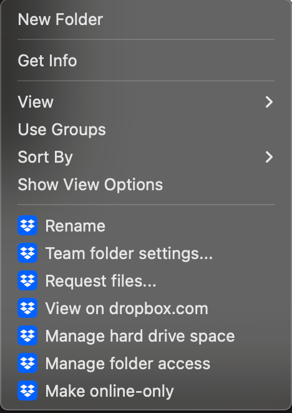
Task: Select Show View Options
Action: click(x=146, y=185)
